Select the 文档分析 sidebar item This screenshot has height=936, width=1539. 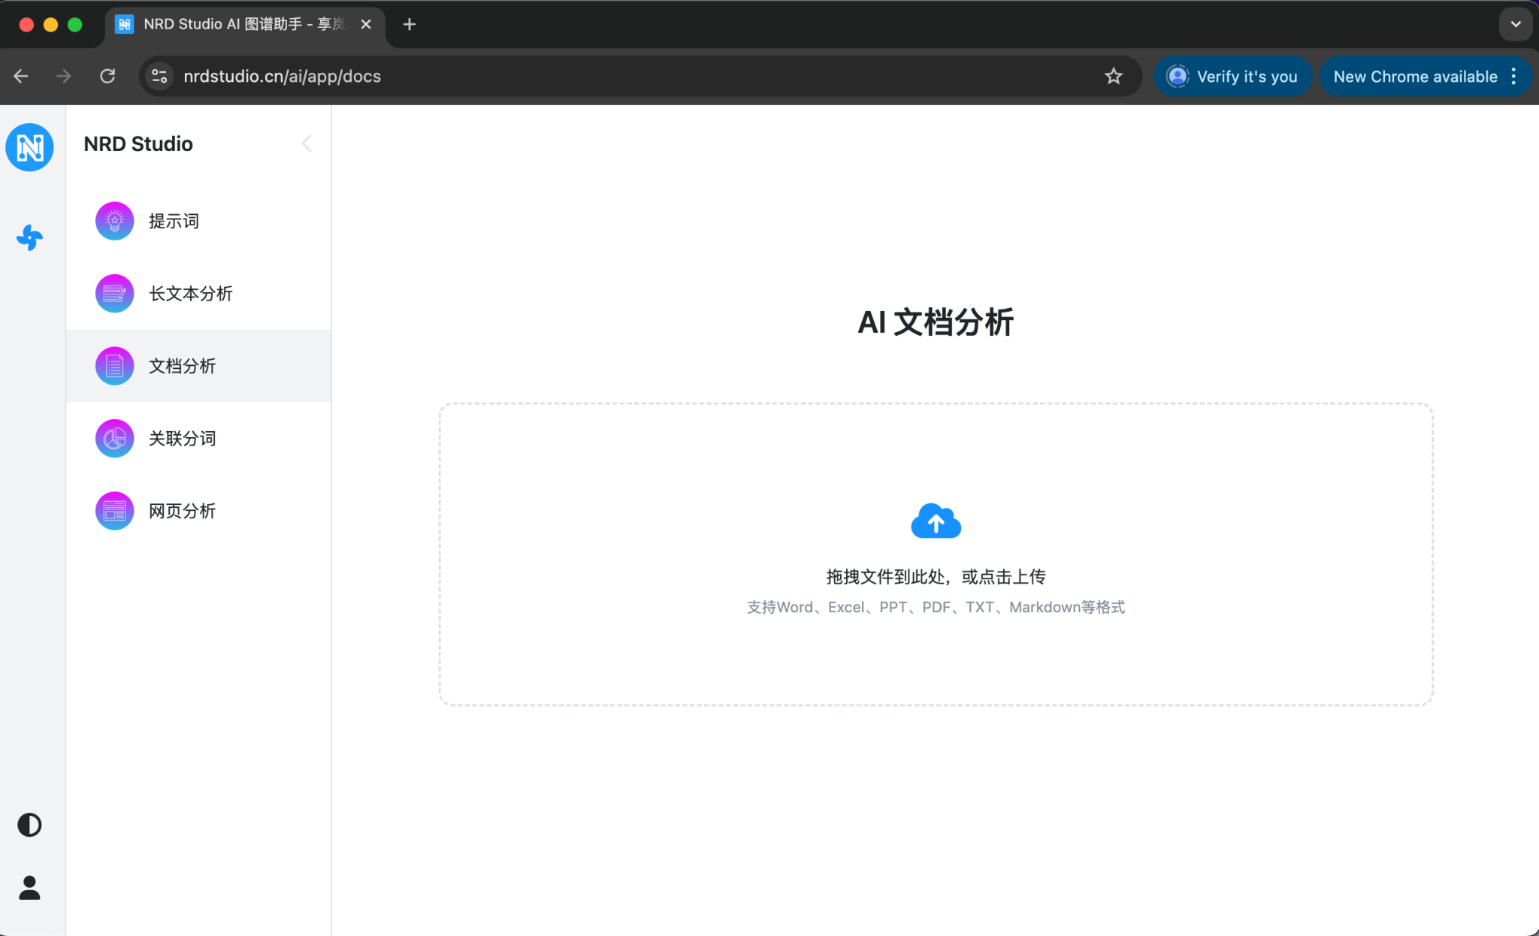(x=182, y=366)
